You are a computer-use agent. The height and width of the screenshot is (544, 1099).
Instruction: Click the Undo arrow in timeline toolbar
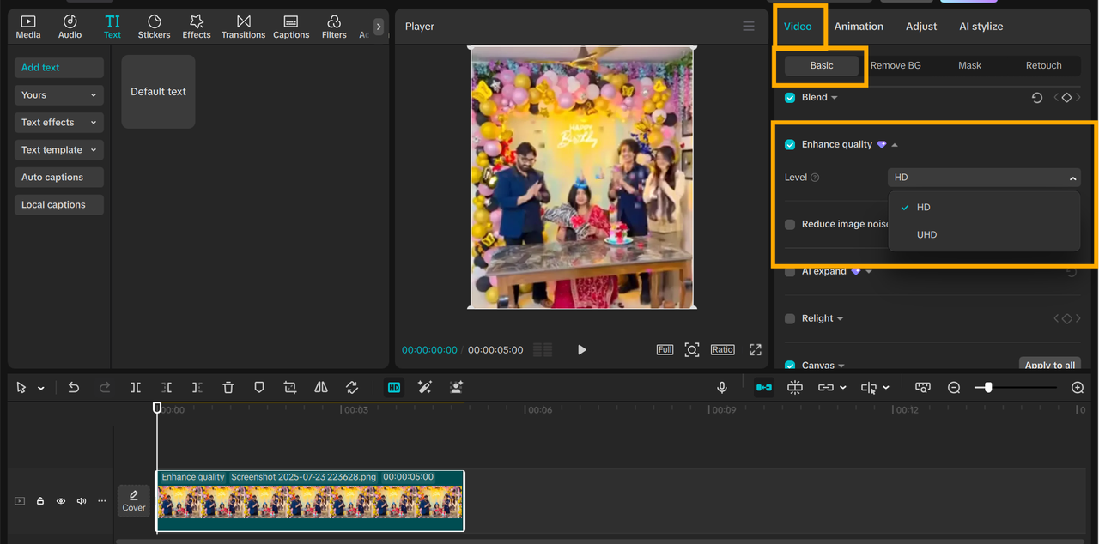pos(74,388)
